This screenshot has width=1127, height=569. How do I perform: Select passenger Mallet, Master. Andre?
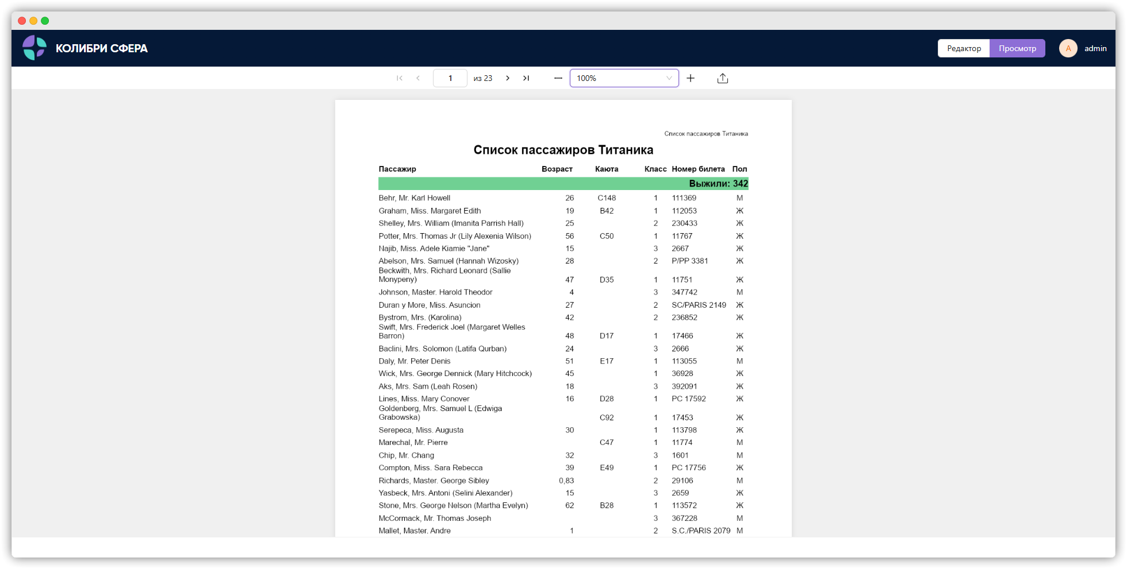(x=415, y=531)
